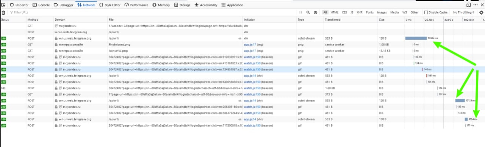
Task: Filter requests by XHR type
Action: coord(360,12)
